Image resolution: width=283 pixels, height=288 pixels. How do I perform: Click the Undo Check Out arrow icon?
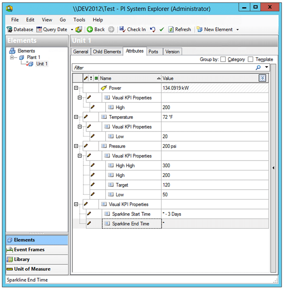153,29
